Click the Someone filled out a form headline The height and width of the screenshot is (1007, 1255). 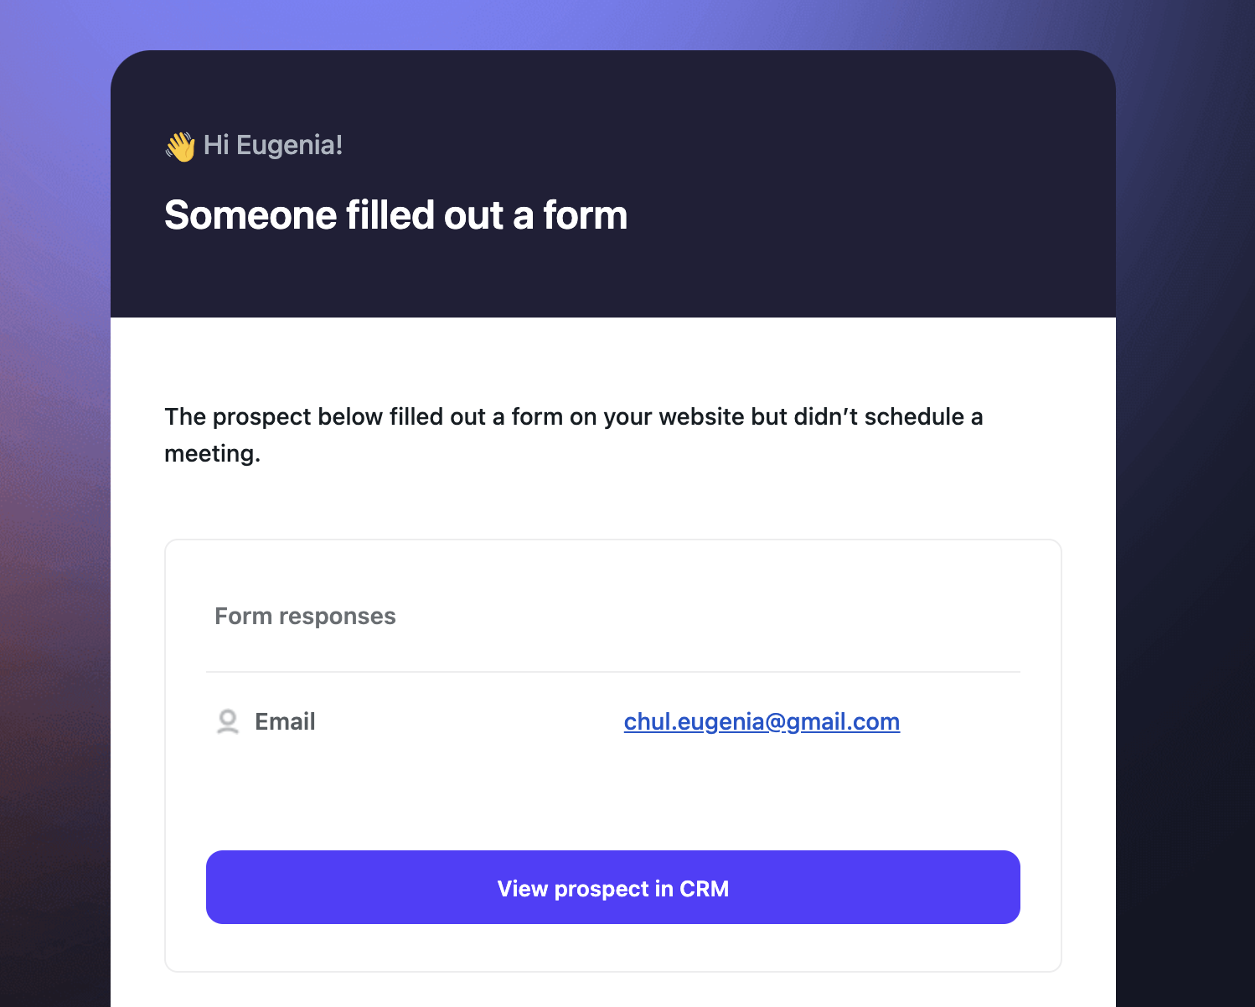point(395,215)
